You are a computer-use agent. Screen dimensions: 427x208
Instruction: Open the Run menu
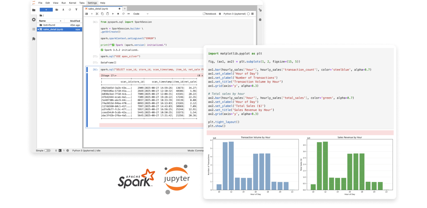(x=64, y=3)
